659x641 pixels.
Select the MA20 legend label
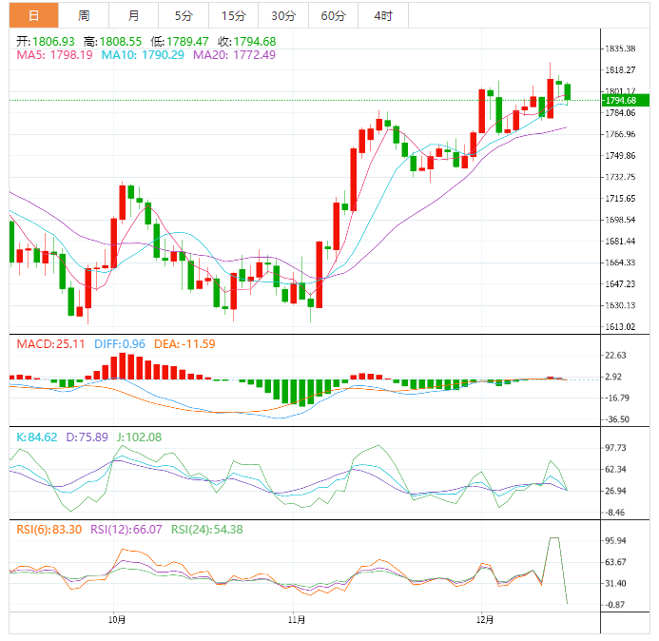[x=234, y=56]
